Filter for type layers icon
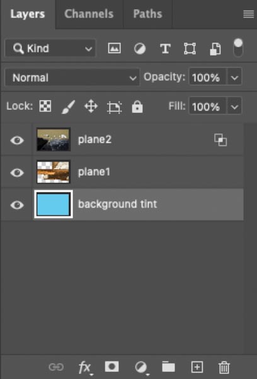The height and width of the screenshot is (379, 257). pyautogui.click(x=166, y=49)
